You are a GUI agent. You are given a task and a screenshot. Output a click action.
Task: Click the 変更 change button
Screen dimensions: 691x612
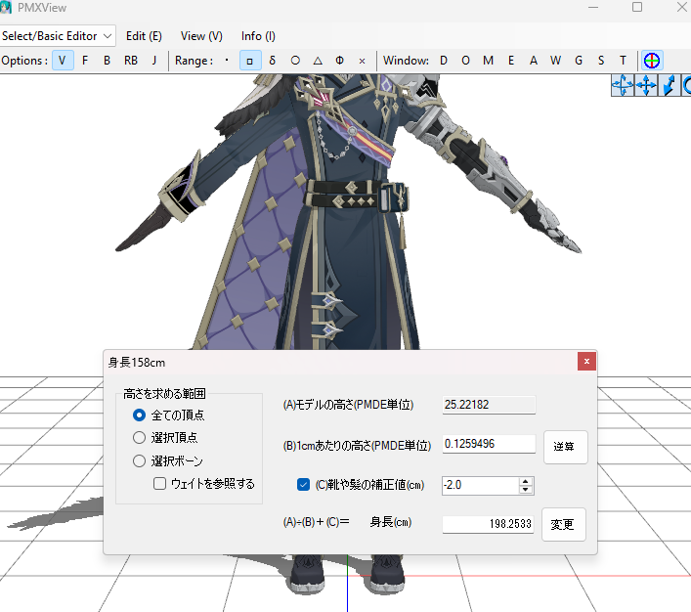click(x=563, y=524)
